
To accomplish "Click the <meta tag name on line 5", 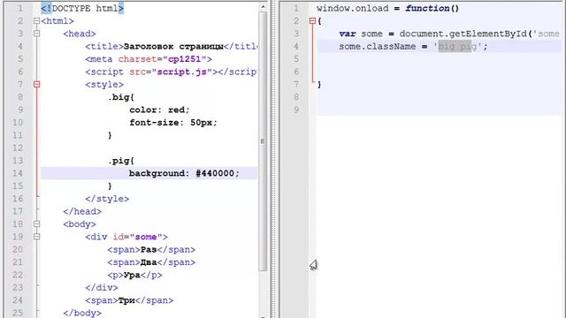I will click(99, 59).
